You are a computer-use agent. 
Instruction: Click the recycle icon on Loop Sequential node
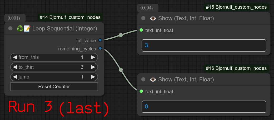point(20,28)
